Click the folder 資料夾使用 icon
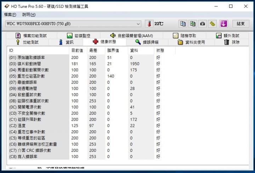The height and width of the screenshot is (173, 255). click(180, 42)
